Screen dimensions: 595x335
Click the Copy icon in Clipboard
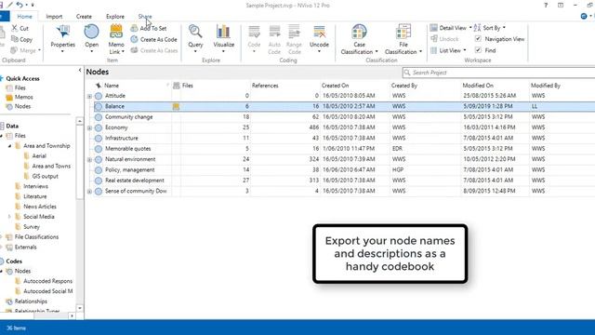click(x=15, y=39)
